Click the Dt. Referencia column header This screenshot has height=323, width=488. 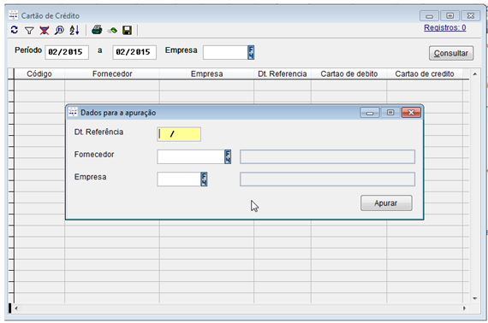click(283, 74)
